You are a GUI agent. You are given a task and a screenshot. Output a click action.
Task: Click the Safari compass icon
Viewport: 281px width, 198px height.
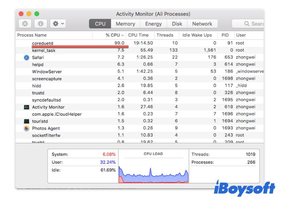tap(27, 57)
